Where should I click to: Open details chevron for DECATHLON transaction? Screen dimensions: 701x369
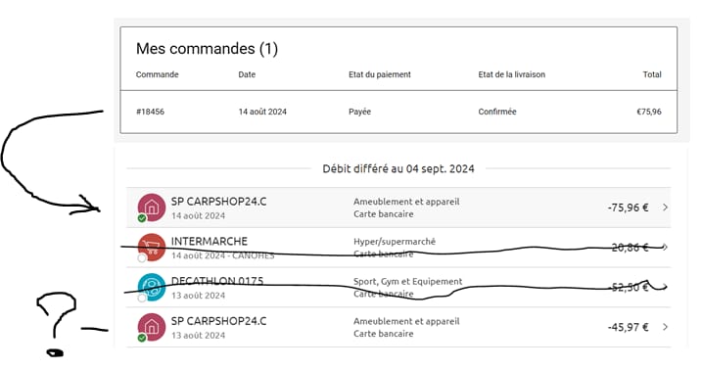[x=665, y=287]
